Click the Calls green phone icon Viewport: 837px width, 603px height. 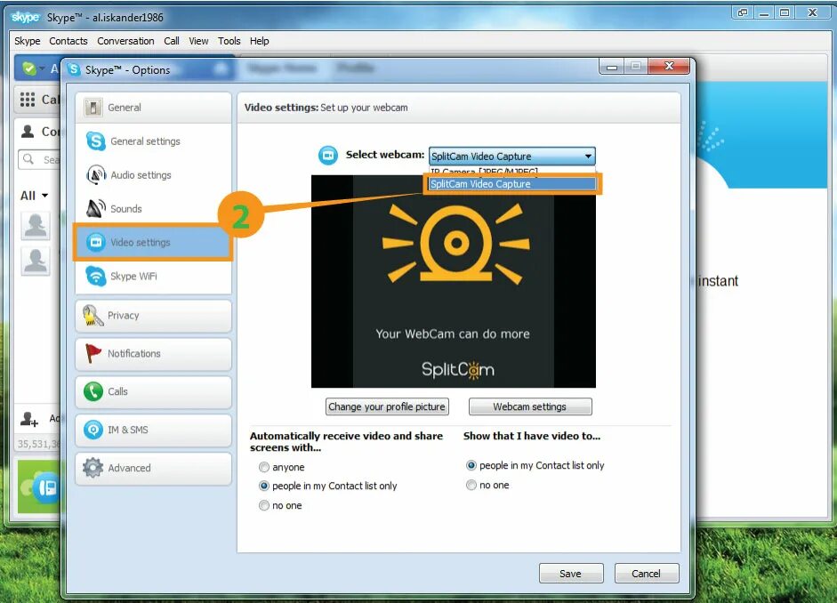pos(93,391)
